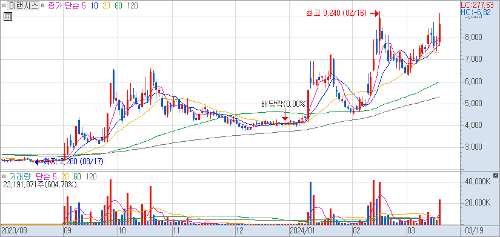Image resolution: width=500 pixels, height=237 pixels.
Task: Close the volume panel with X
Action: coord(496,175)
